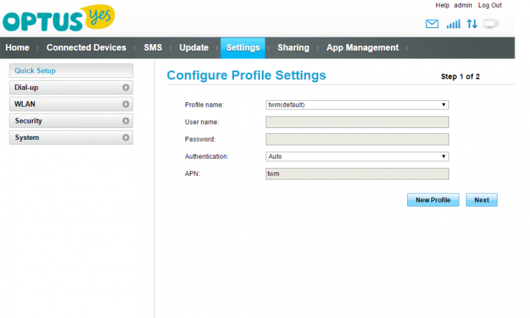
Task: Click the Configure Profile Settings heading
Action: (247, 75)
